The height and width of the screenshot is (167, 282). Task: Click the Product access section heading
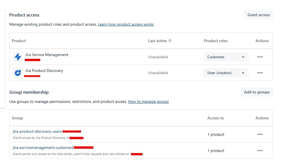pyautogui.click(x=24, y=15)
